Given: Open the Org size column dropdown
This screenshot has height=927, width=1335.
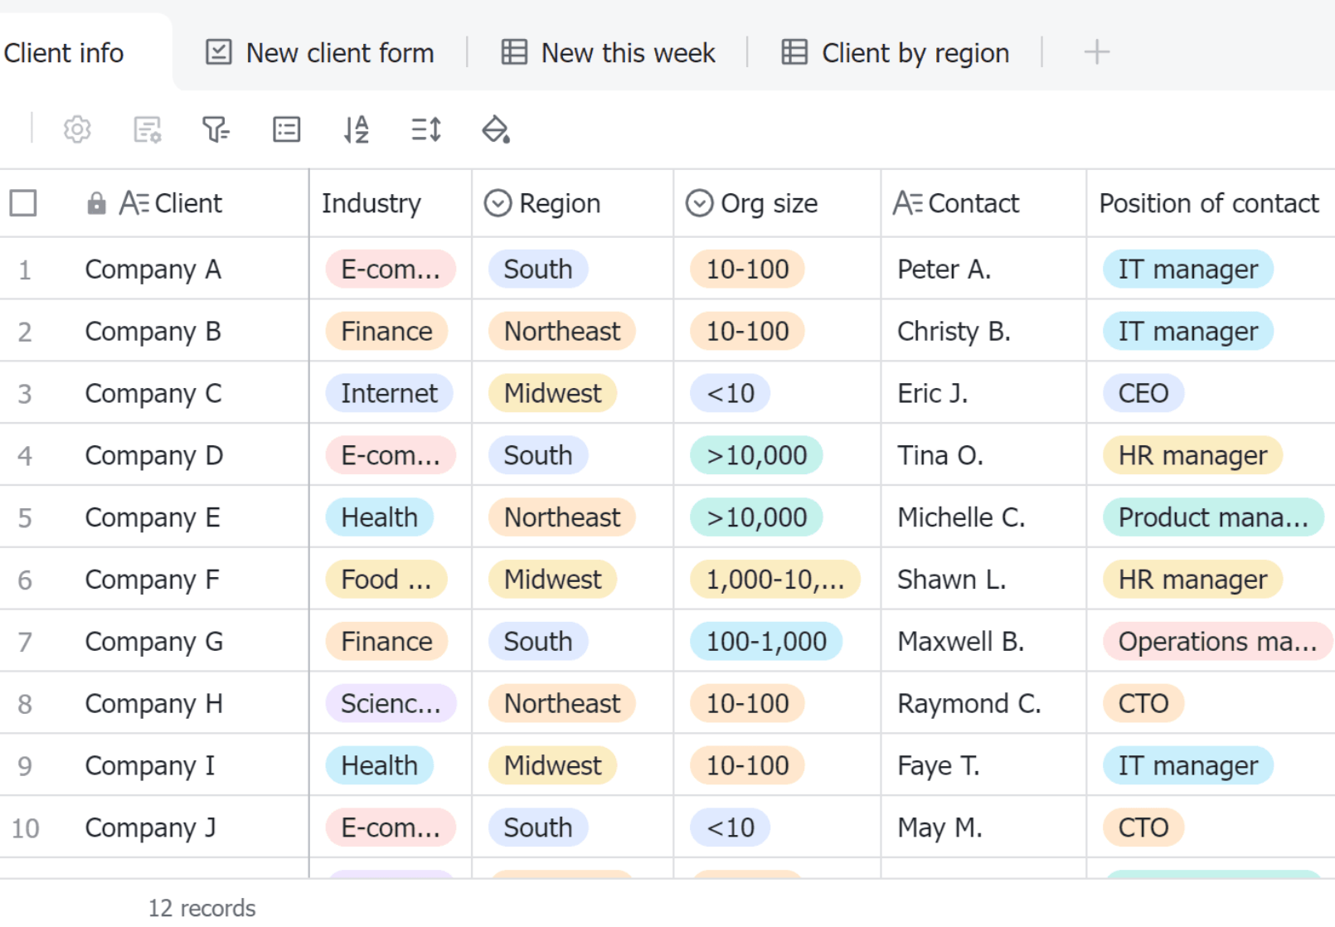Looking at the screenshot, I should coord(699,203).
